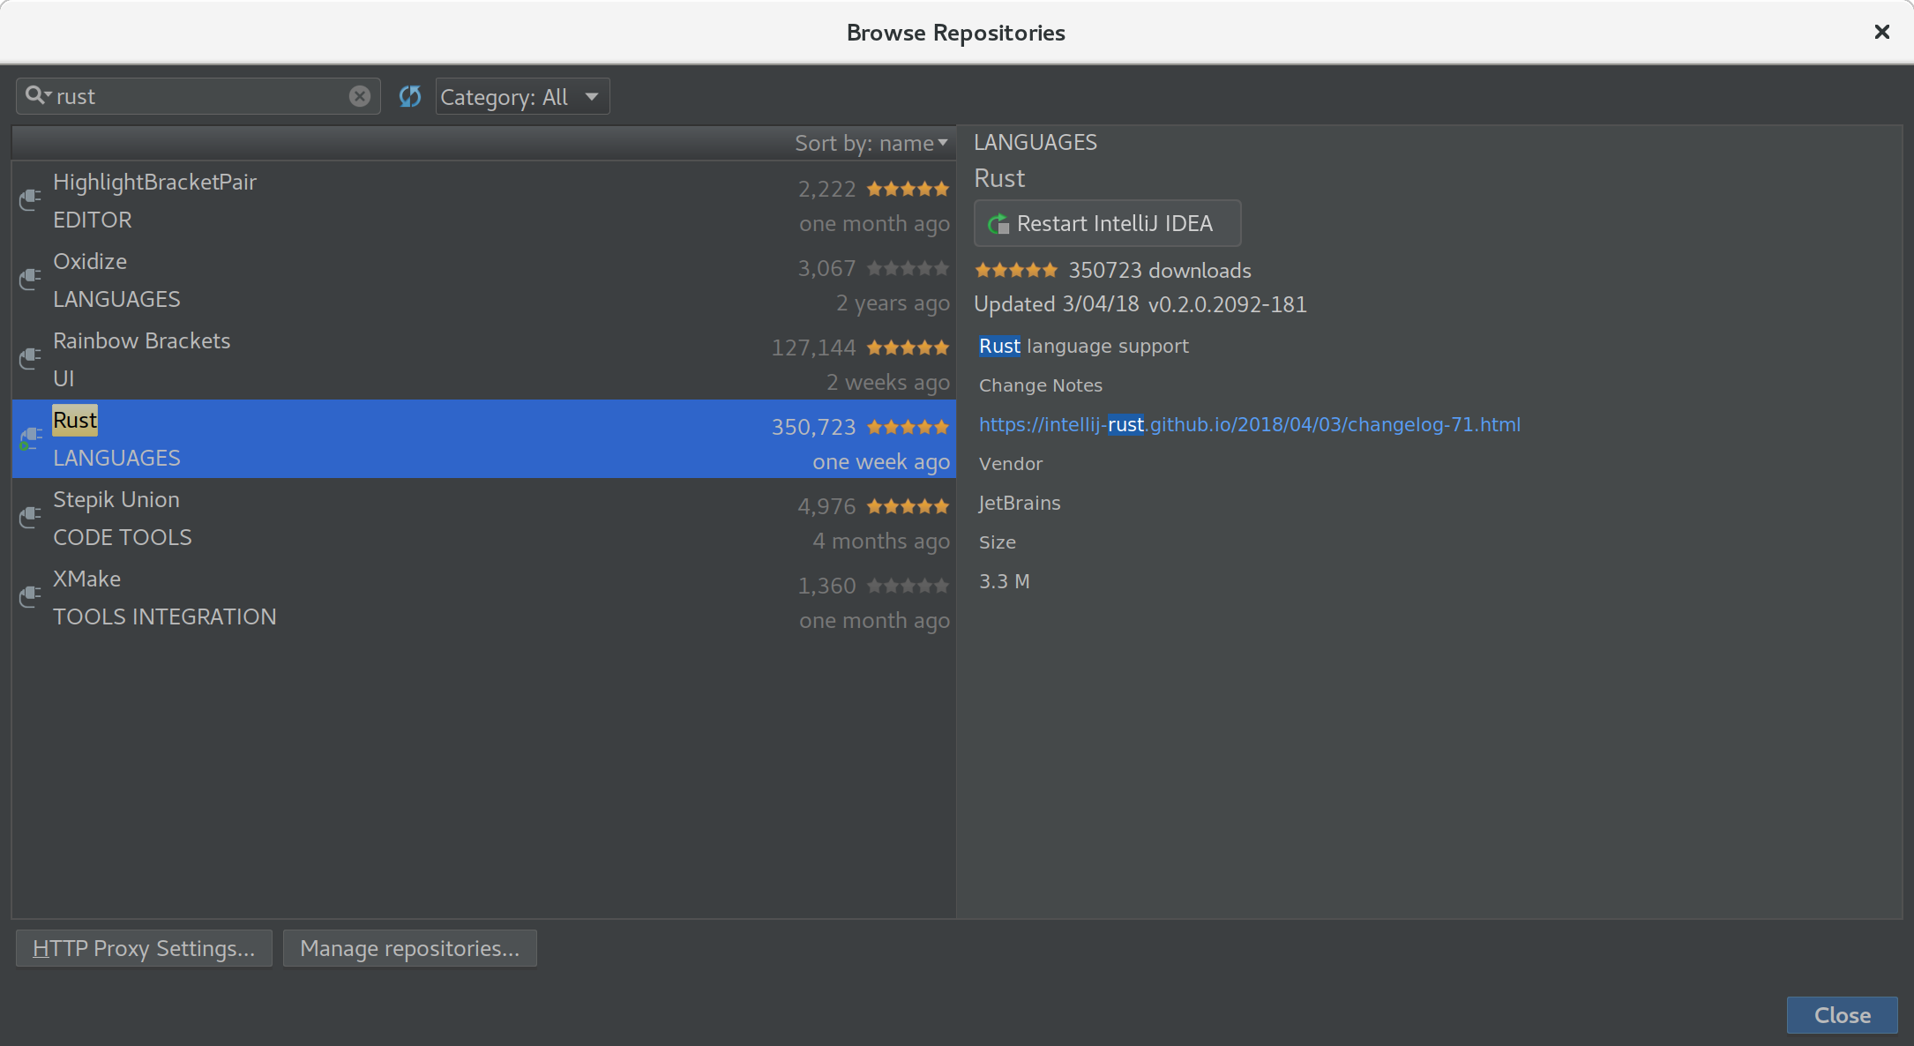1914x1046 pixels.
Task: Click the Rainbow Brackets plugin icon
Action: 30,359
